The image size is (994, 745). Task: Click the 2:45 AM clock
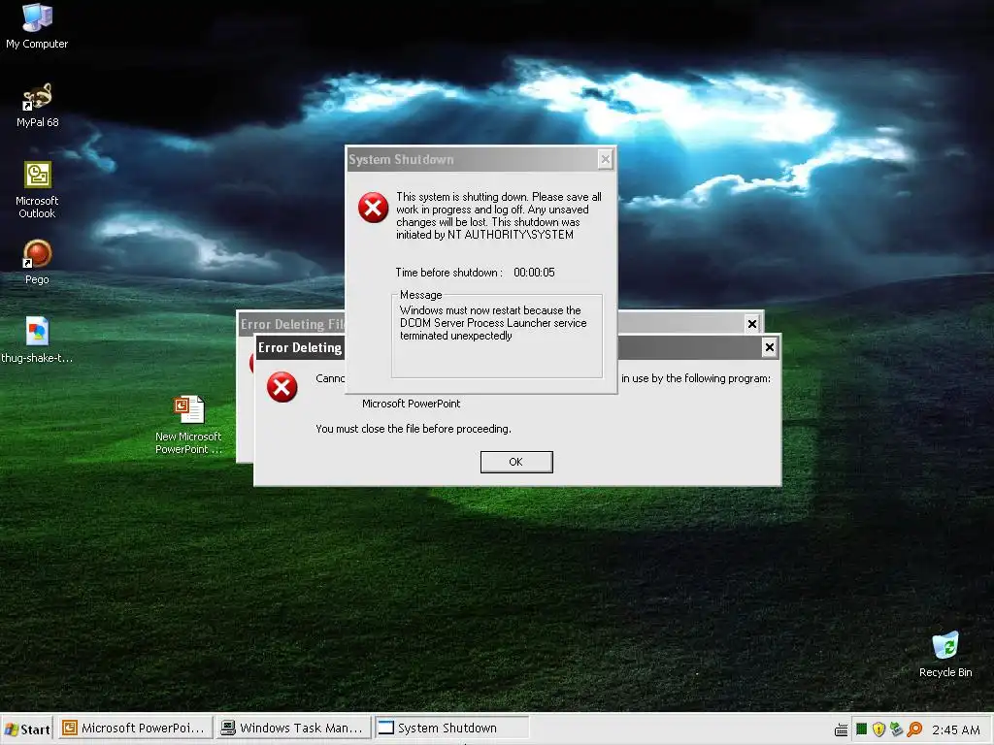click(x=955, y=729)
